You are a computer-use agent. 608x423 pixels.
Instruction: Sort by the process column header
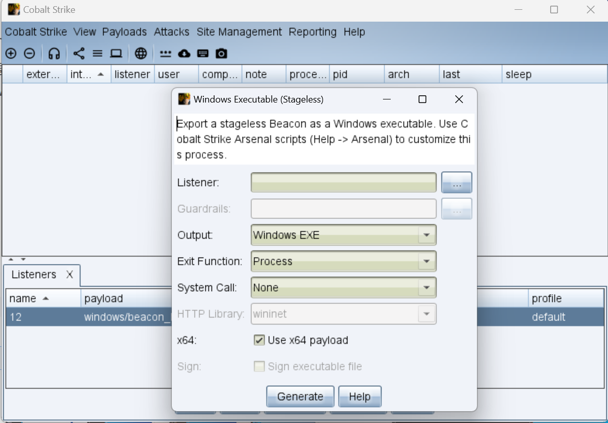(308, 74)
